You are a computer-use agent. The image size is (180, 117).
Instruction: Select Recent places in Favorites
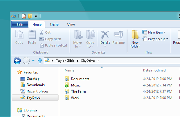pos(38,91)
